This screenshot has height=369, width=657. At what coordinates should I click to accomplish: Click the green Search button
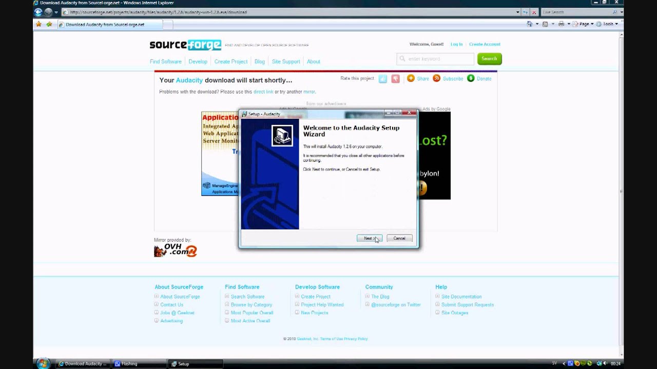(x=489, y=59)
